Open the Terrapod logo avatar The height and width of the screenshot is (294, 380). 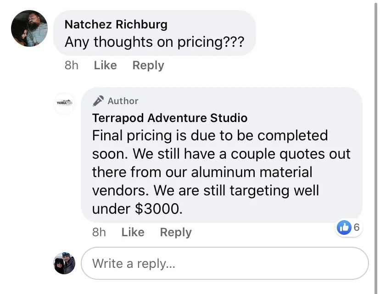point(64,103)
